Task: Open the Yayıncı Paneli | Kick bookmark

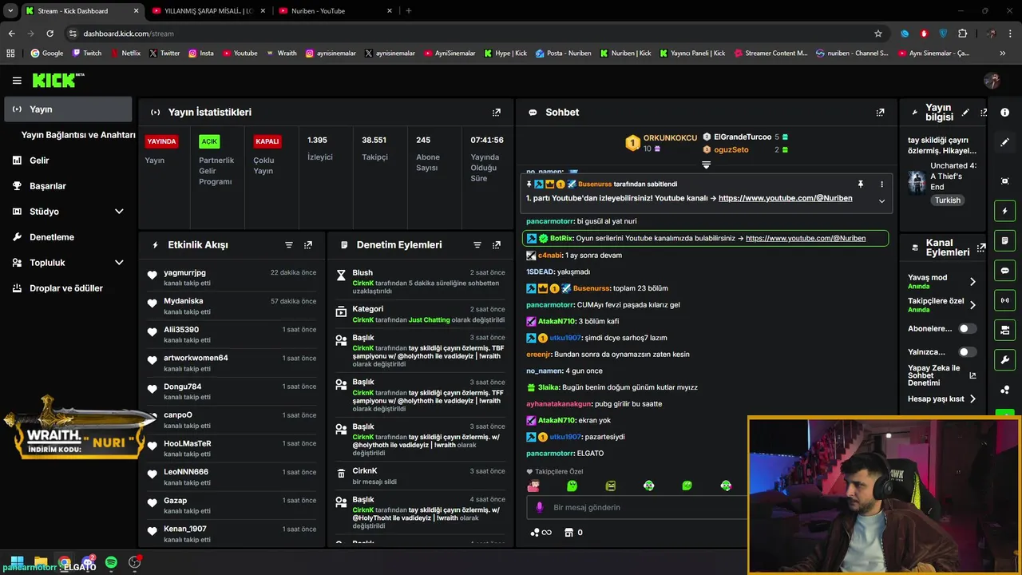Action: pos(691,54)
